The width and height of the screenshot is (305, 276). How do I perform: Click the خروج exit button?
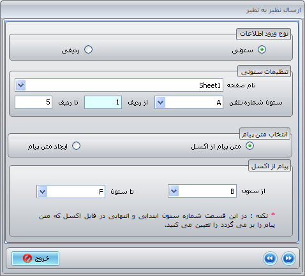coord(35,259)
